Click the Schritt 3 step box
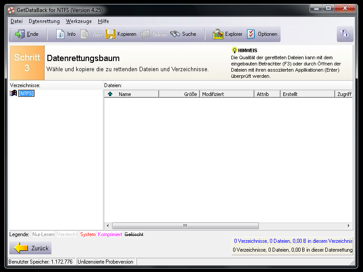This screenshot has height=272, width=363. click(27, 63)
